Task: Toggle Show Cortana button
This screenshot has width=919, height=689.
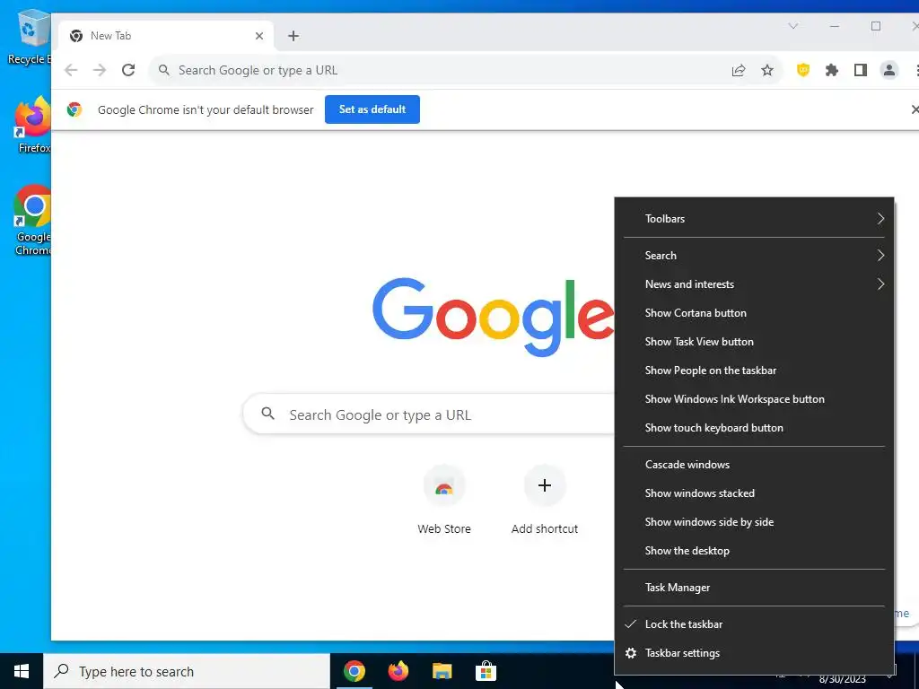Action: point(754,313)
